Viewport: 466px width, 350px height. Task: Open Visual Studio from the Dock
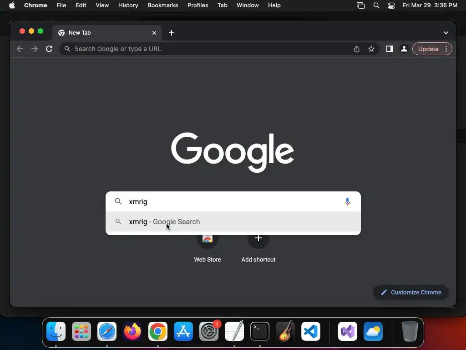click(347, 331)
